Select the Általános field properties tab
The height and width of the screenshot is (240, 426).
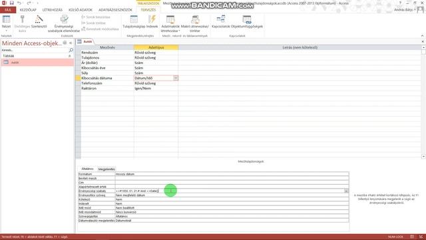pos(87,169)
